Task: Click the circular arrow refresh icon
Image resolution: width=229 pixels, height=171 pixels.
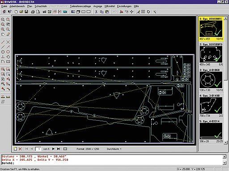Action: [x=148, y=12]
